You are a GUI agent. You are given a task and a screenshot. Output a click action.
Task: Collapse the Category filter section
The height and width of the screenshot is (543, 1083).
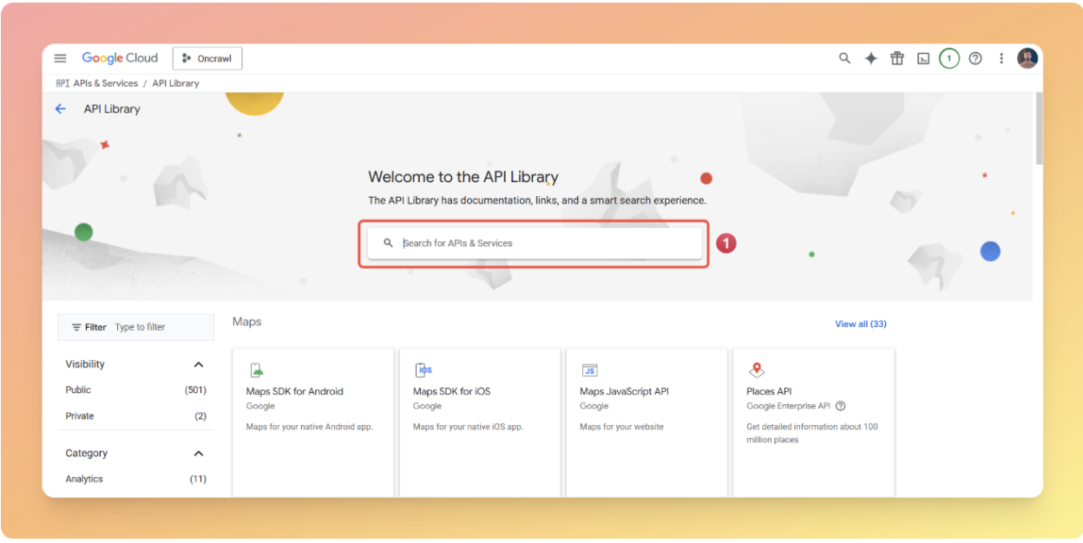coord(198,453)
